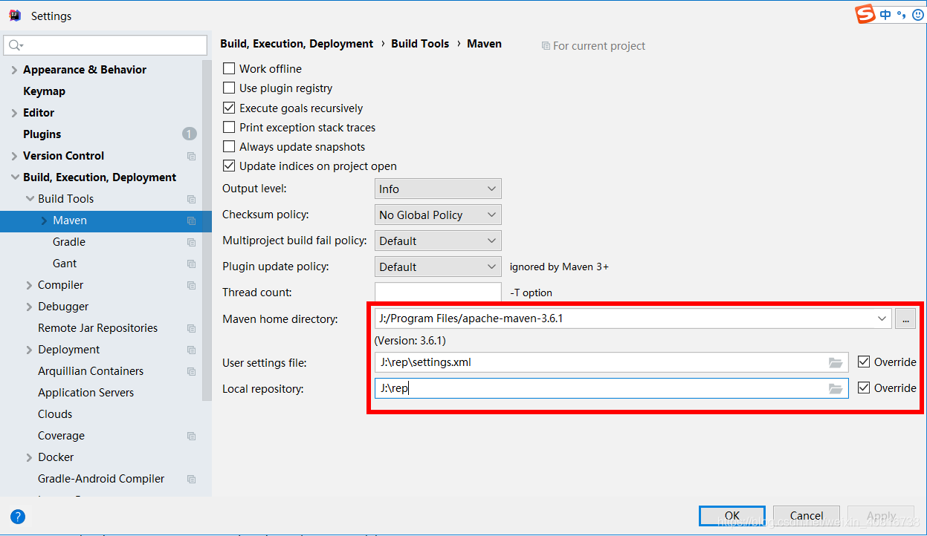The width and height of the screenshot is (927, 536).
Task: Expand the Compiler node
Action: (29, 285)
